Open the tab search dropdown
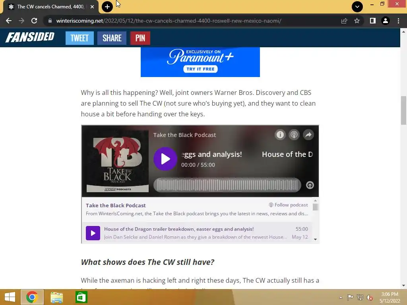Image resolution: width=407 pixels, height=305 pixels. pos(357,7)
